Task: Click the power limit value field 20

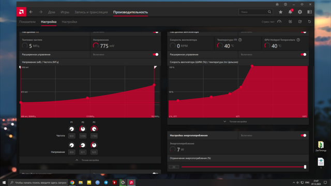Action: (x=174, y=167)
